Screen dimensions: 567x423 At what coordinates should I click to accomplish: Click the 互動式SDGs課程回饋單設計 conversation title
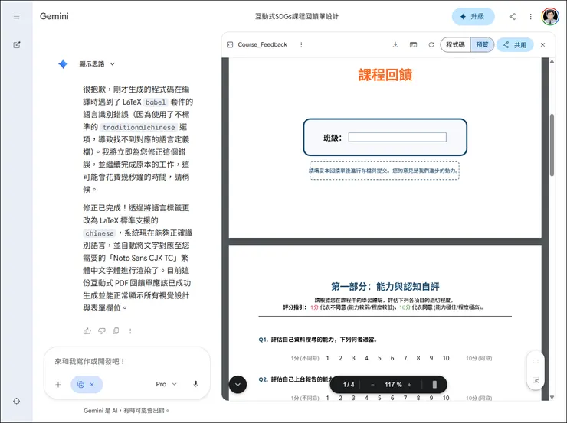pyautogui.click(x=297, y=17)
